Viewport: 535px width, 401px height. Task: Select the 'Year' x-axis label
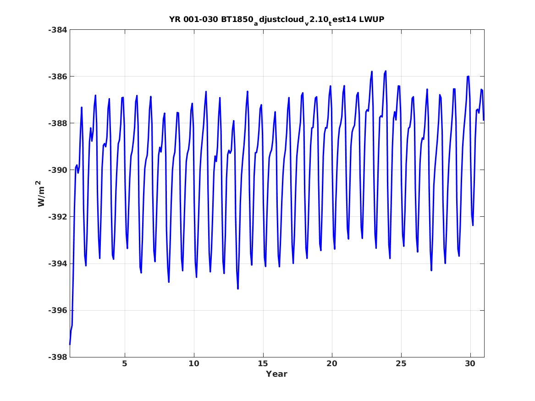(277, 374)
